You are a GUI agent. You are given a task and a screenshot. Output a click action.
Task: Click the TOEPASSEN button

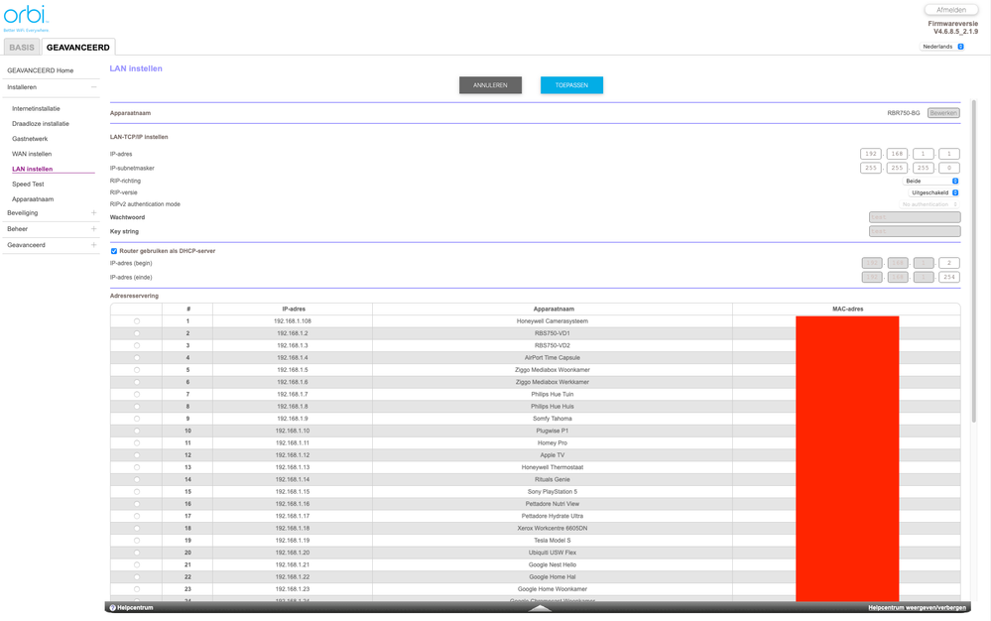pyautogui.click(x=571, y=85)
